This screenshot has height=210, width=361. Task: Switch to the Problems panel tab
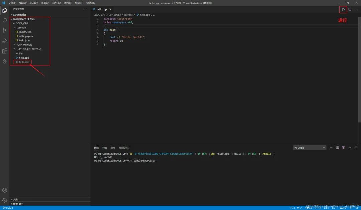(104, 148)
